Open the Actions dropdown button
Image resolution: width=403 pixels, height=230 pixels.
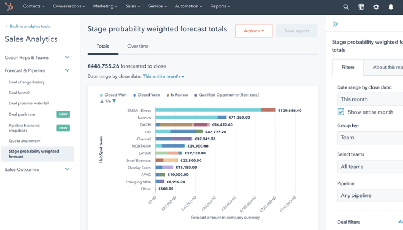point(254,31)
